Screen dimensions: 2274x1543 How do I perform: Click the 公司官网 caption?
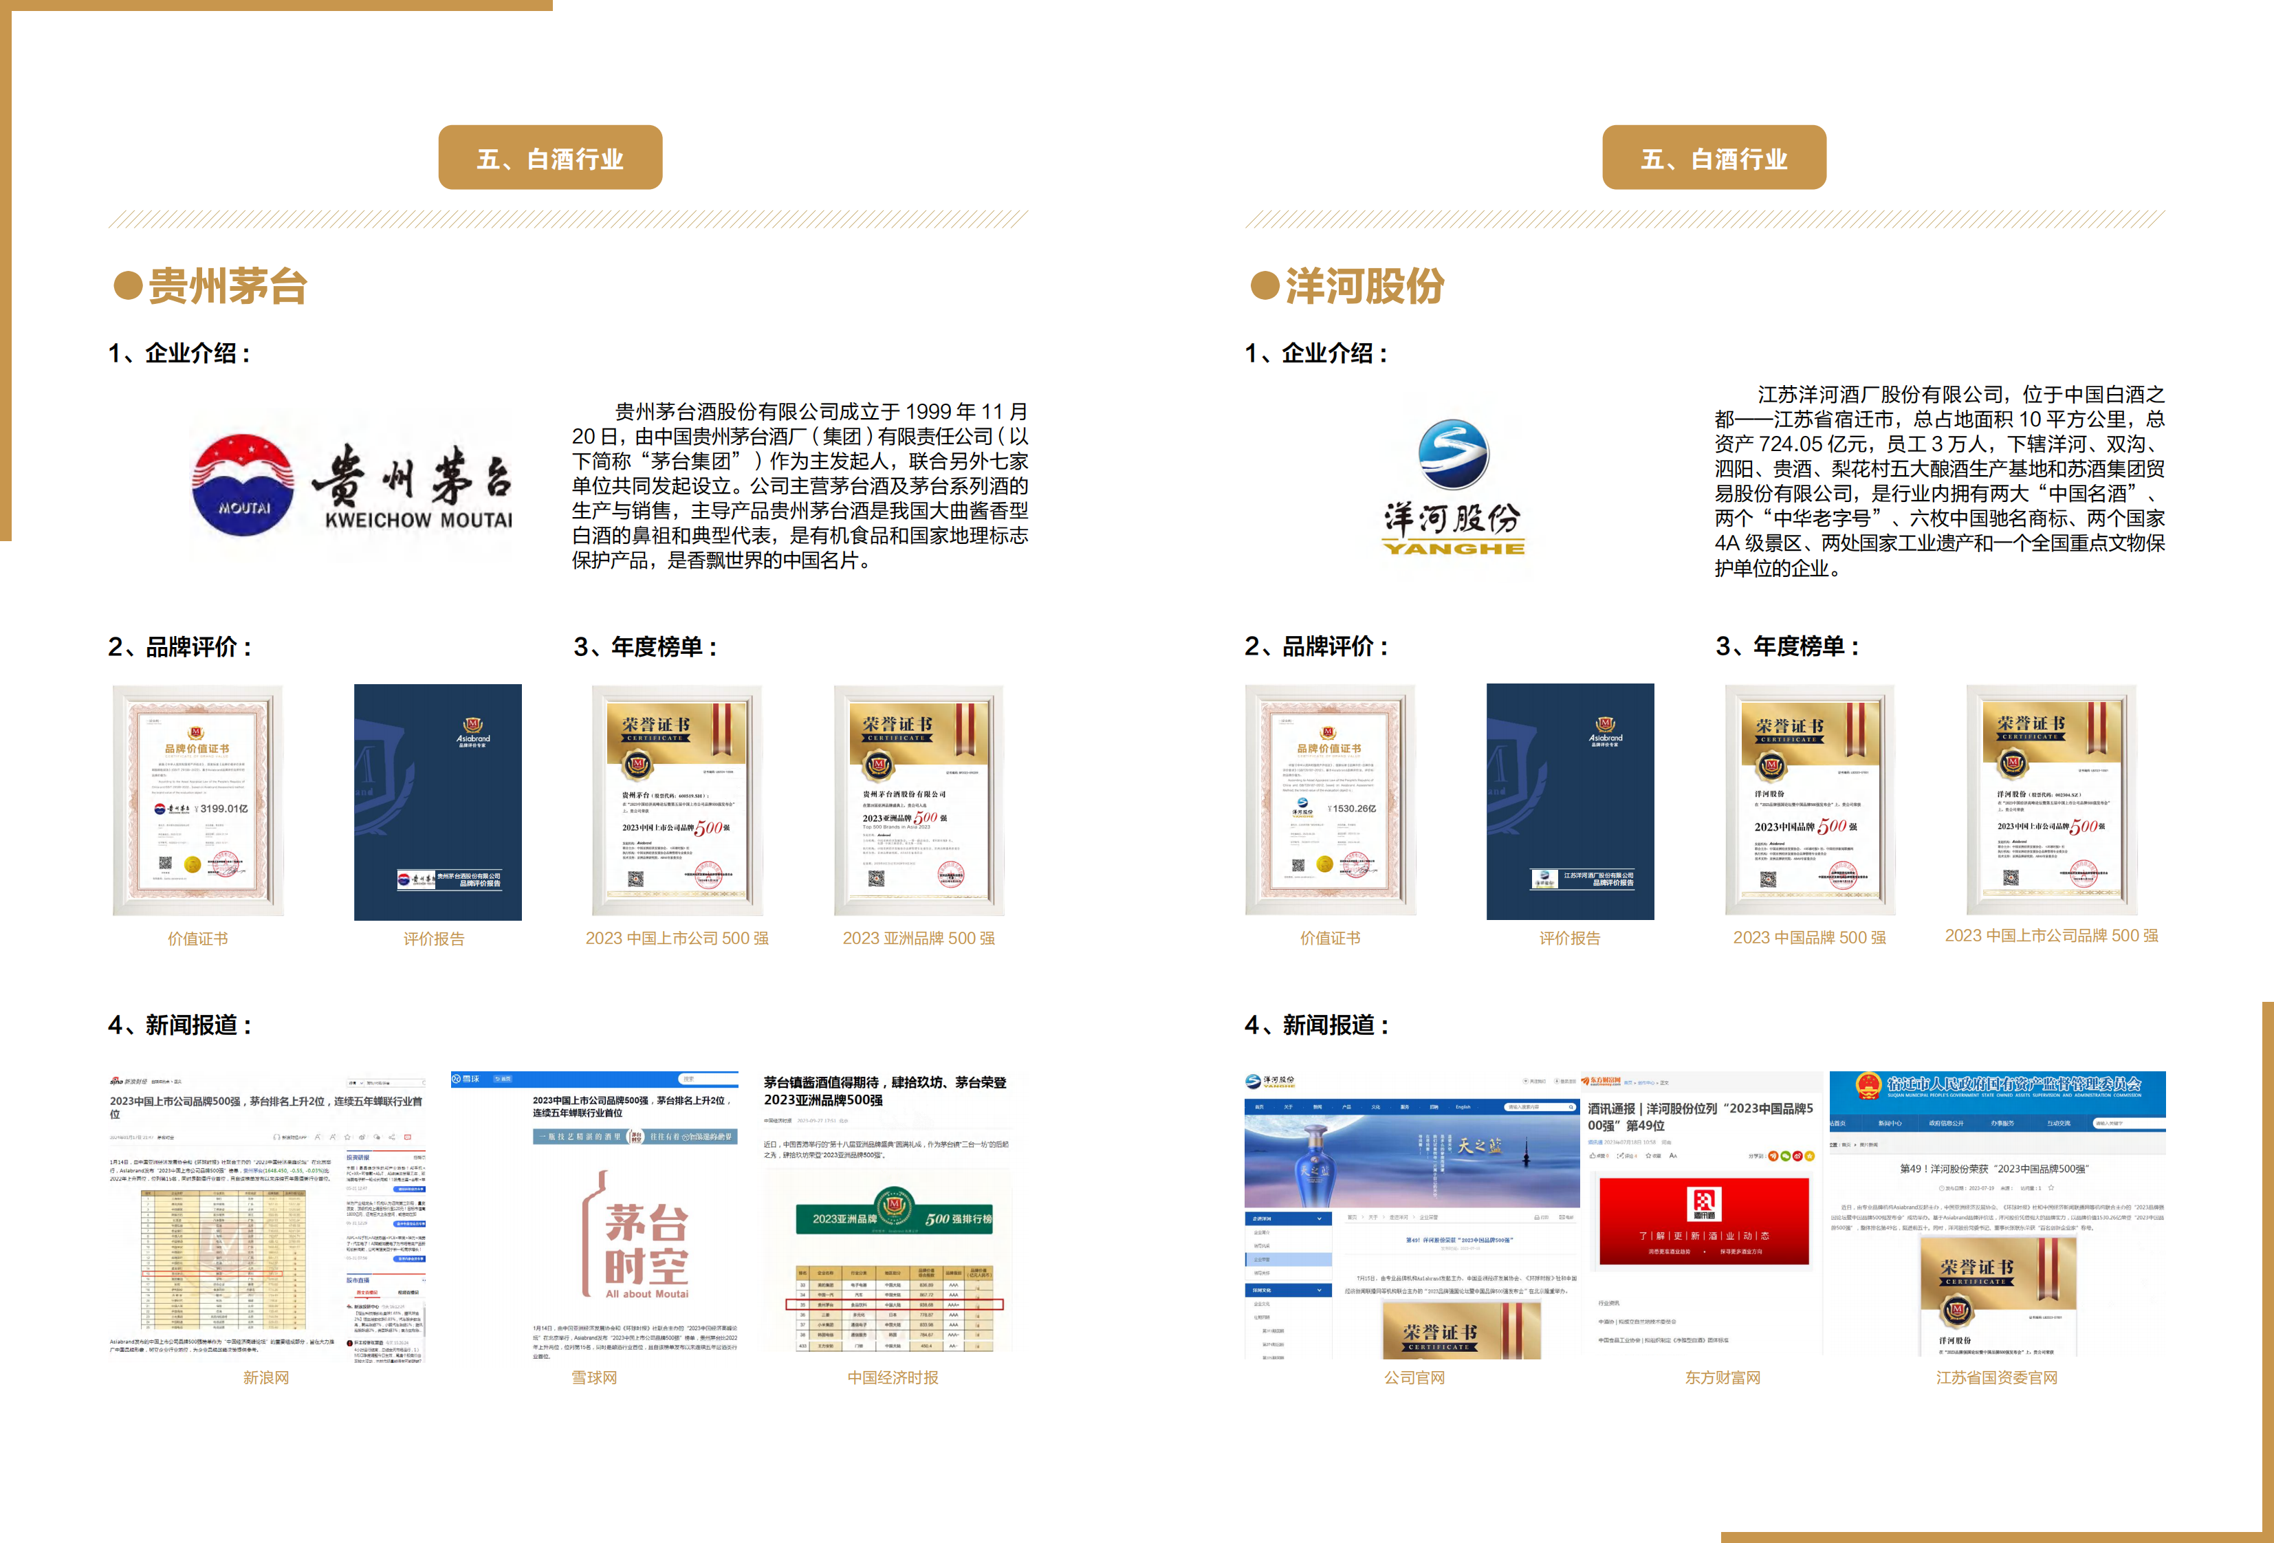tap(1414, 1378)
